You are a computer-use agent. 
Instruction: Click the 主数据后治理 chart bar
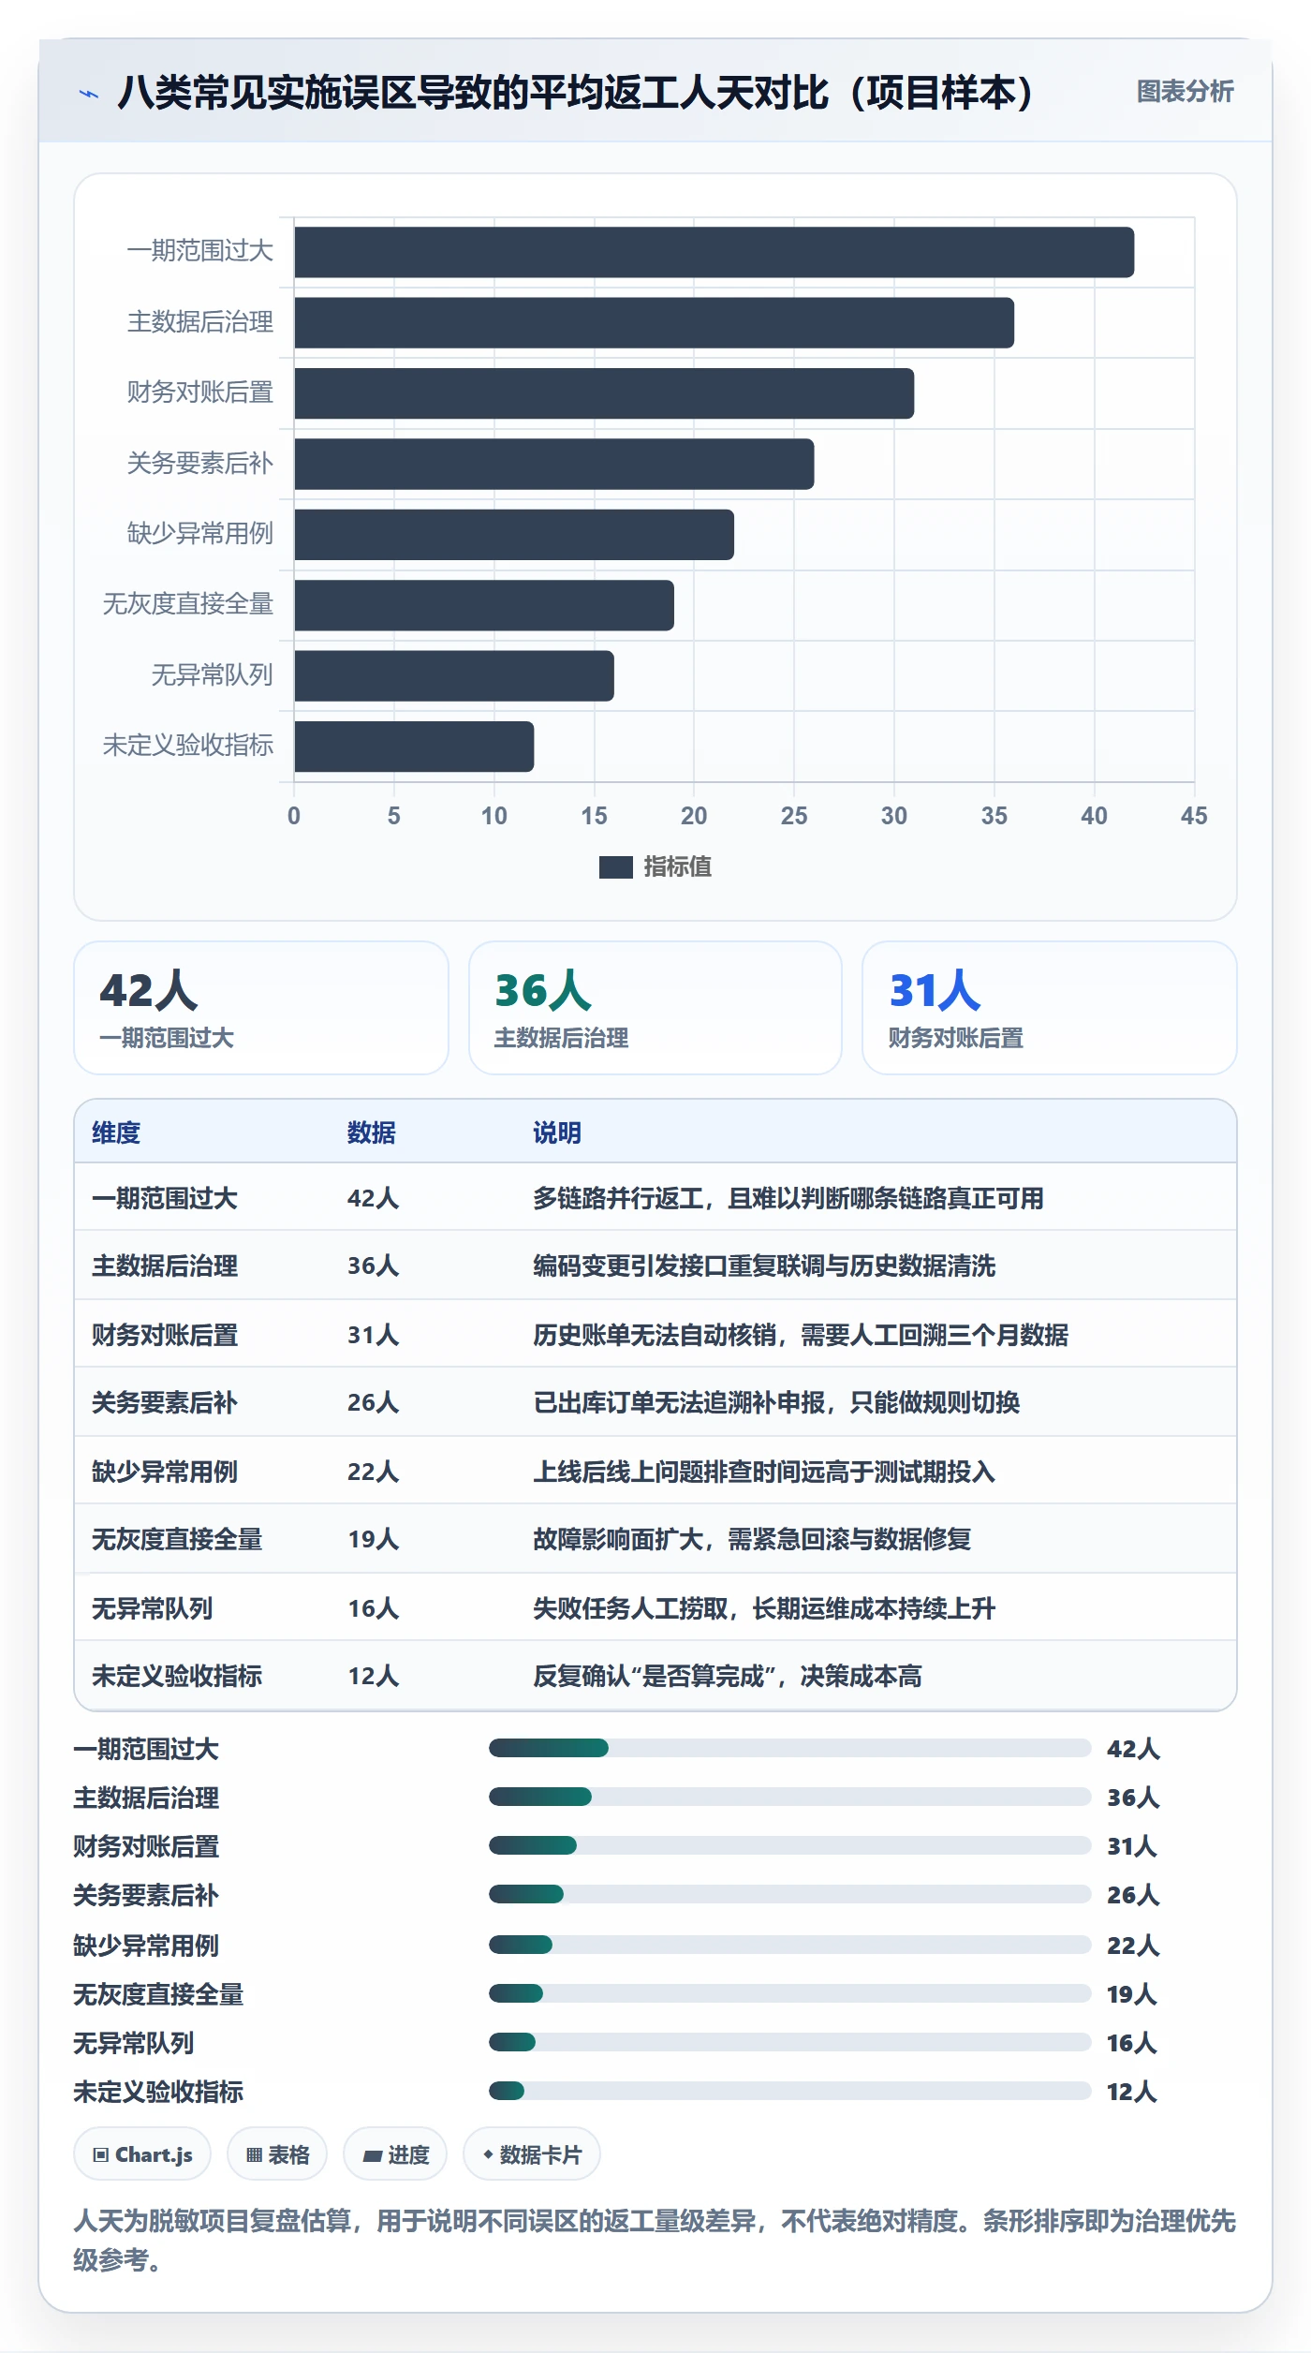(x=654, y=323)
